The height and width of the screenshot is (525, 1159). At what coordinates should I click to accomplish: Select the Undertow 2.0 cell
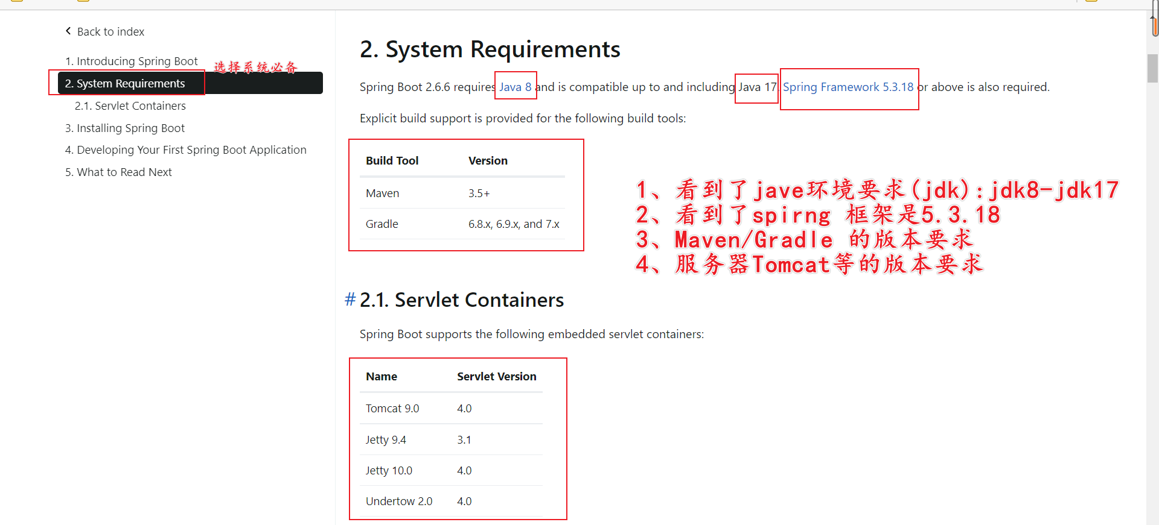[399, 501]
